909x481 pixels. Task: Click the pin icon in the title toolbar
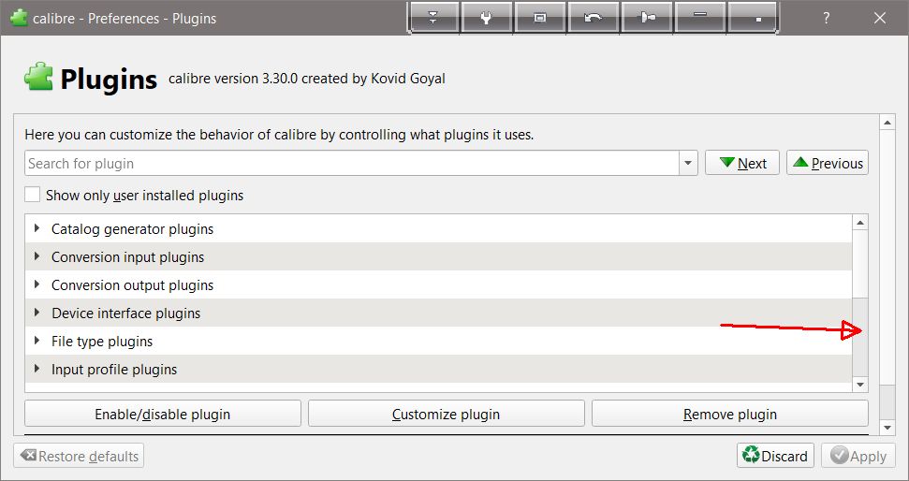click(x=646, y=18)
